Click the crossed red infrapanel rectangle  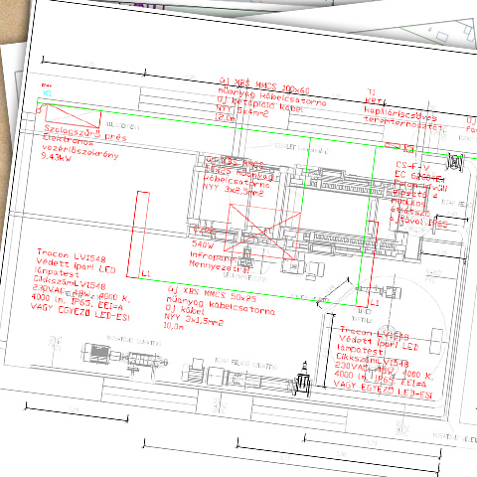tap(262, 232)
